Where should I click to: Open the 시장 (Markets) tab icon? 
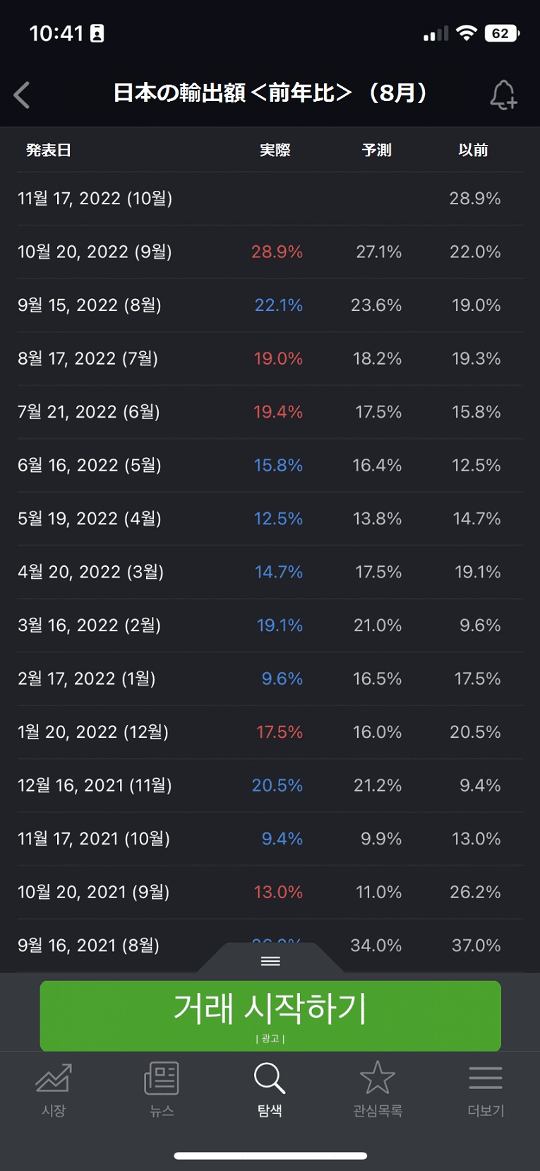(x=54, y=1079)
